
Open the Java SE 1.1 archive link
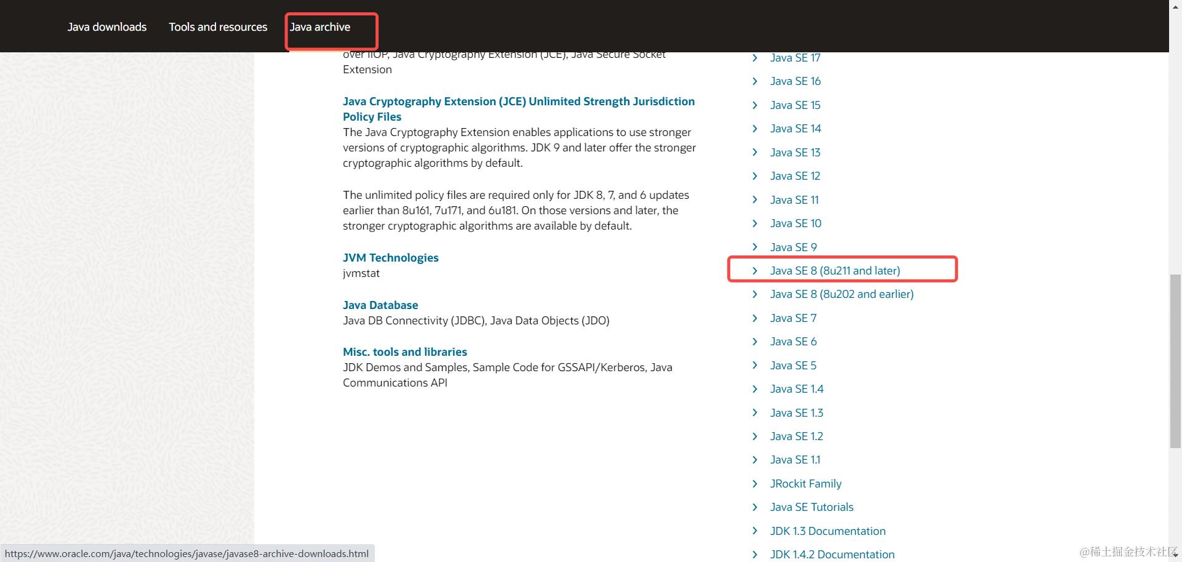[795, 460]
